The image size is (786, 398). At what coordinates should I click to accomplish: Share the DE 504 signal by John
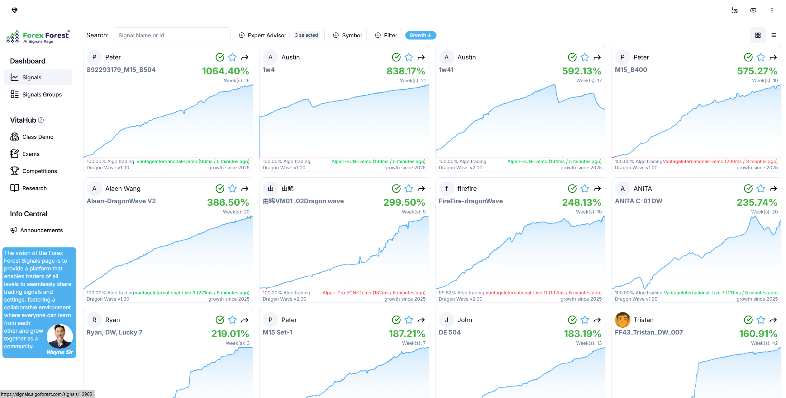tap(597, 320)
